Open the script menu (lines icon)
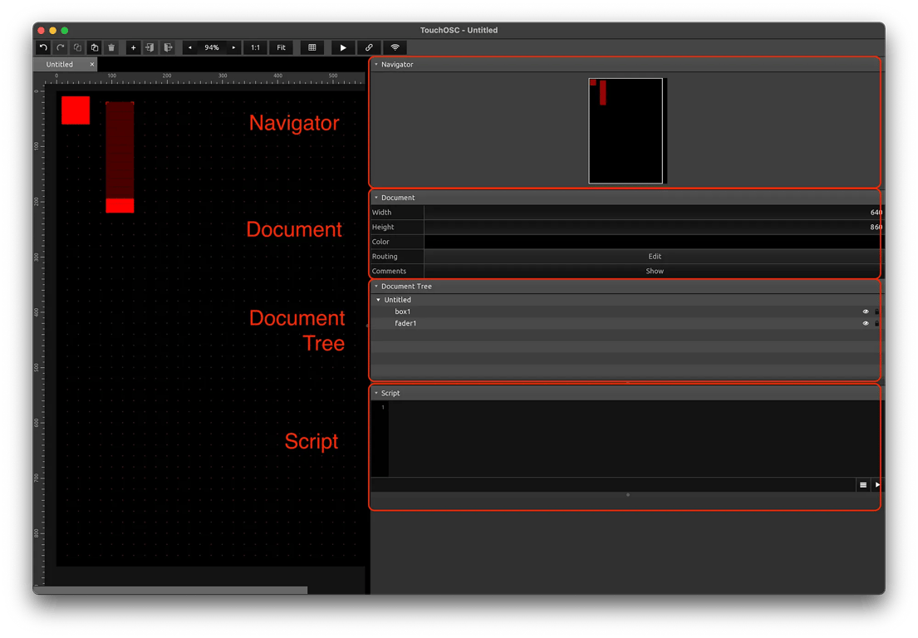 [863, 484]
